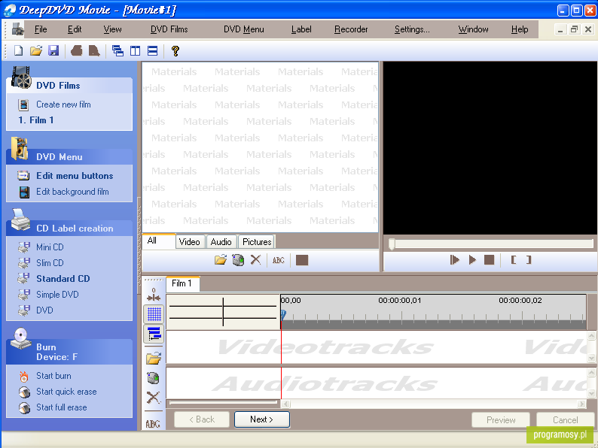Click the delete X icon in timeline toolbar
Screen dimensions: 598x448
pyautogui.click(x=154, y=398)
